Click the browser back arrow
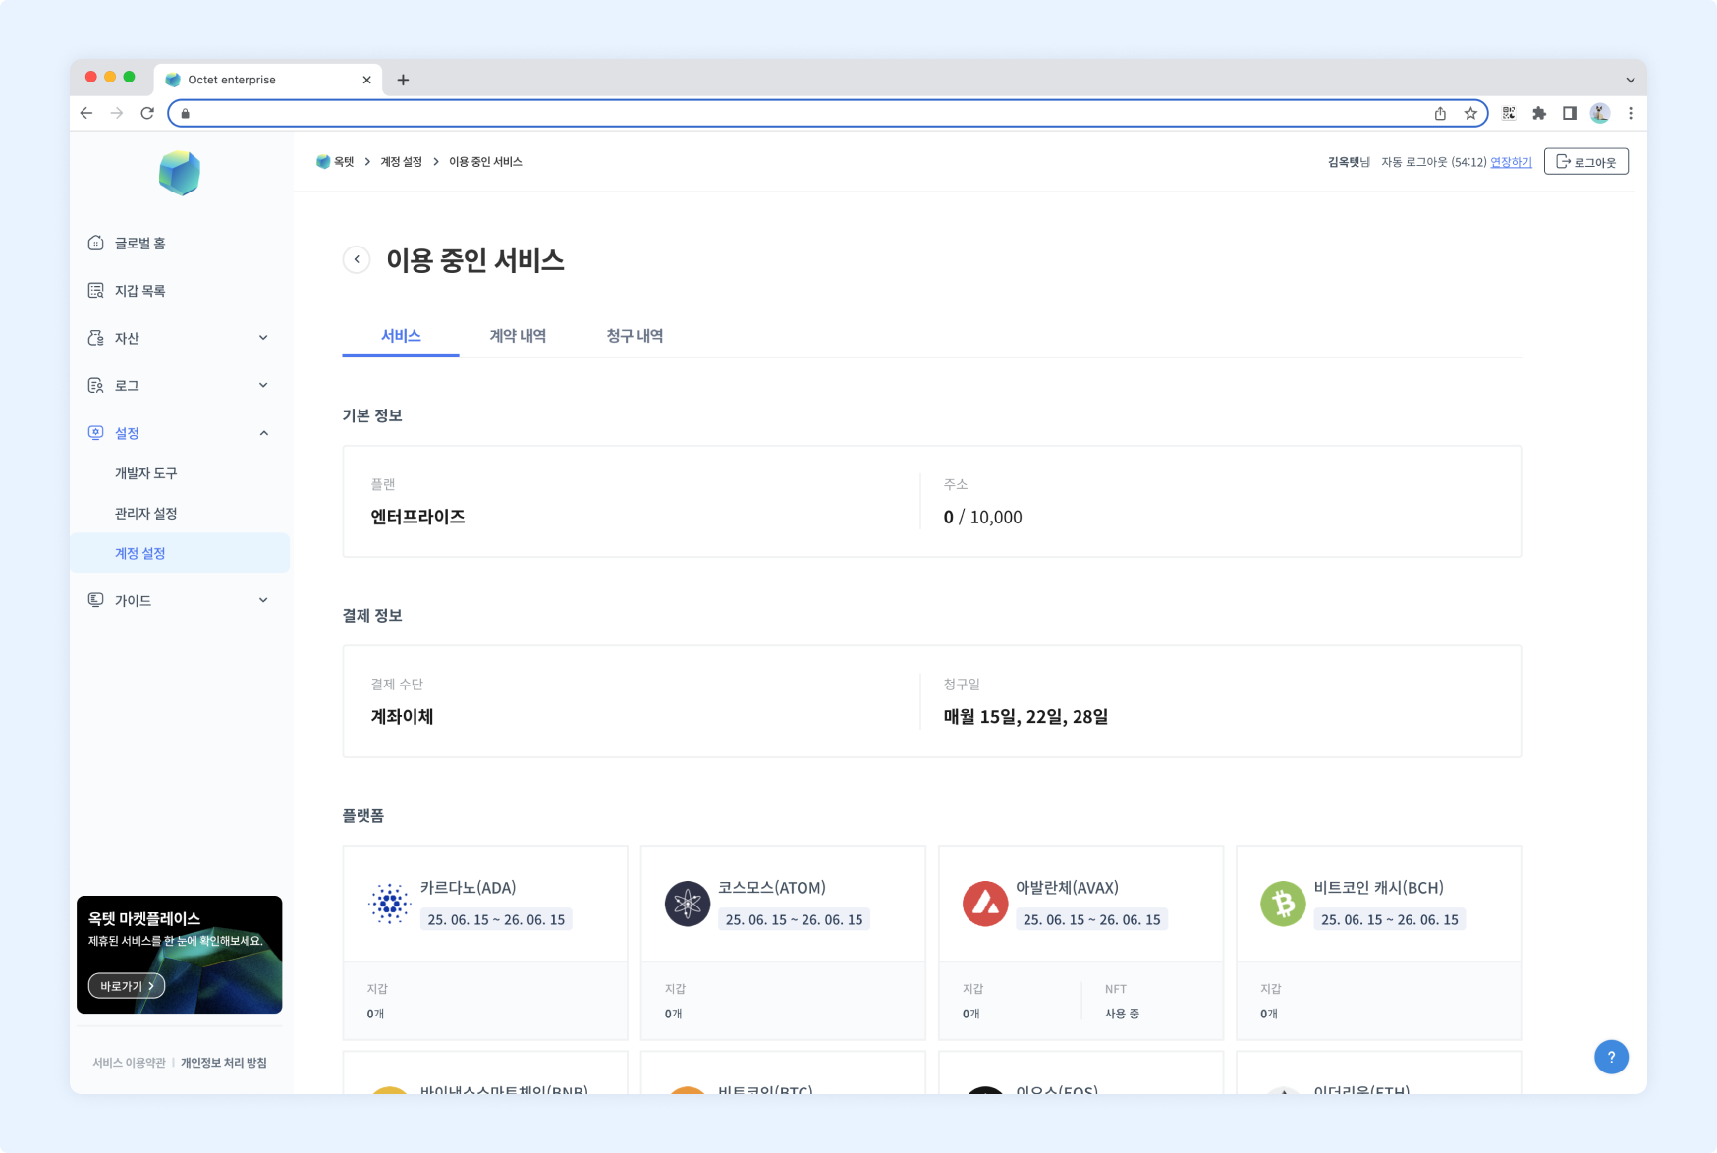 coord(86,113)
